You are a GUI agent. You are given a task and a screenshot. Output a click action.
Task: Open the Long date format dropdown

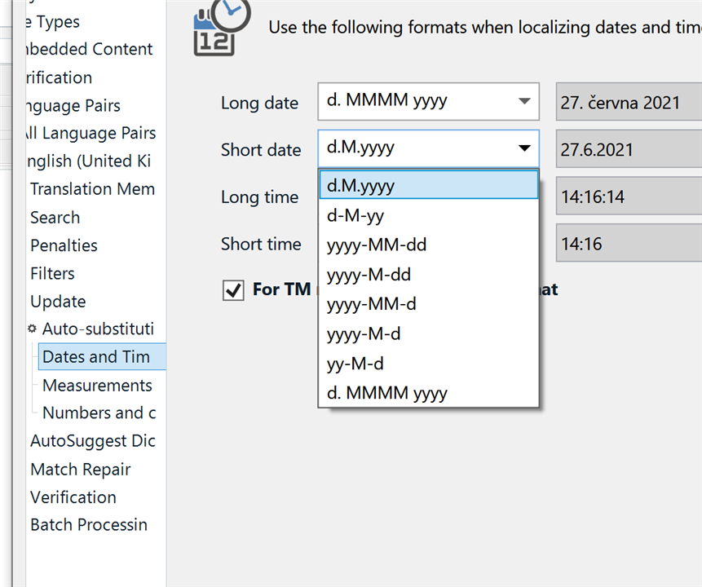(x=524, y=101)
